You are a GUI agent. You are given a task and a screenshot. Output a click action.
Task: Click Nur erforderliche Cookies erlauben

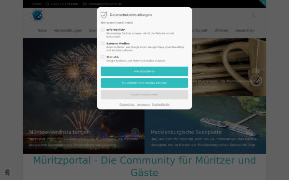pyautogui.click(x=144, y=83)
